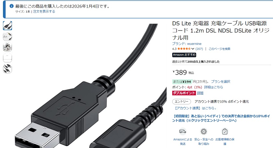273x148 pixels.
Task: Open the wuernine brand link
Action: pos(187,43)
